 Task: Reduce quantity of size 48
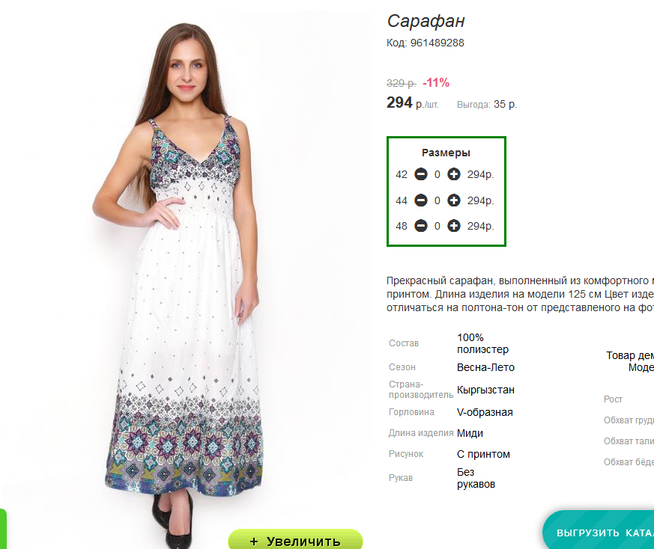(x=421, y=226)
